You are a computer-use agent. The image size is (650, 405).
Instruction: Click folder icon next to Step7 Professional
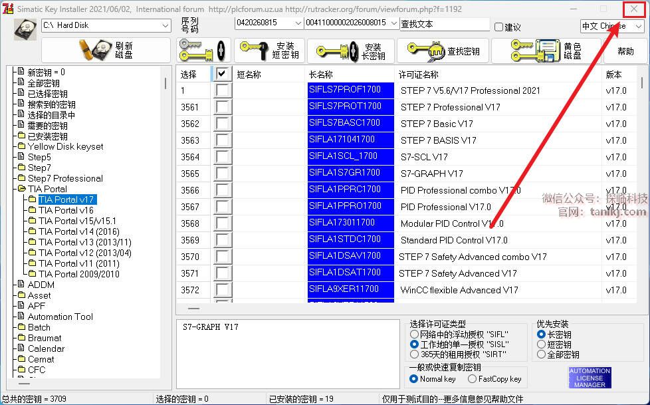(21, 178)
